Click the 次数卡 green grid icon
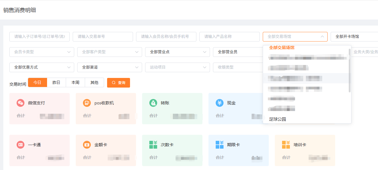The image size is (378, 170). (153, 145)
